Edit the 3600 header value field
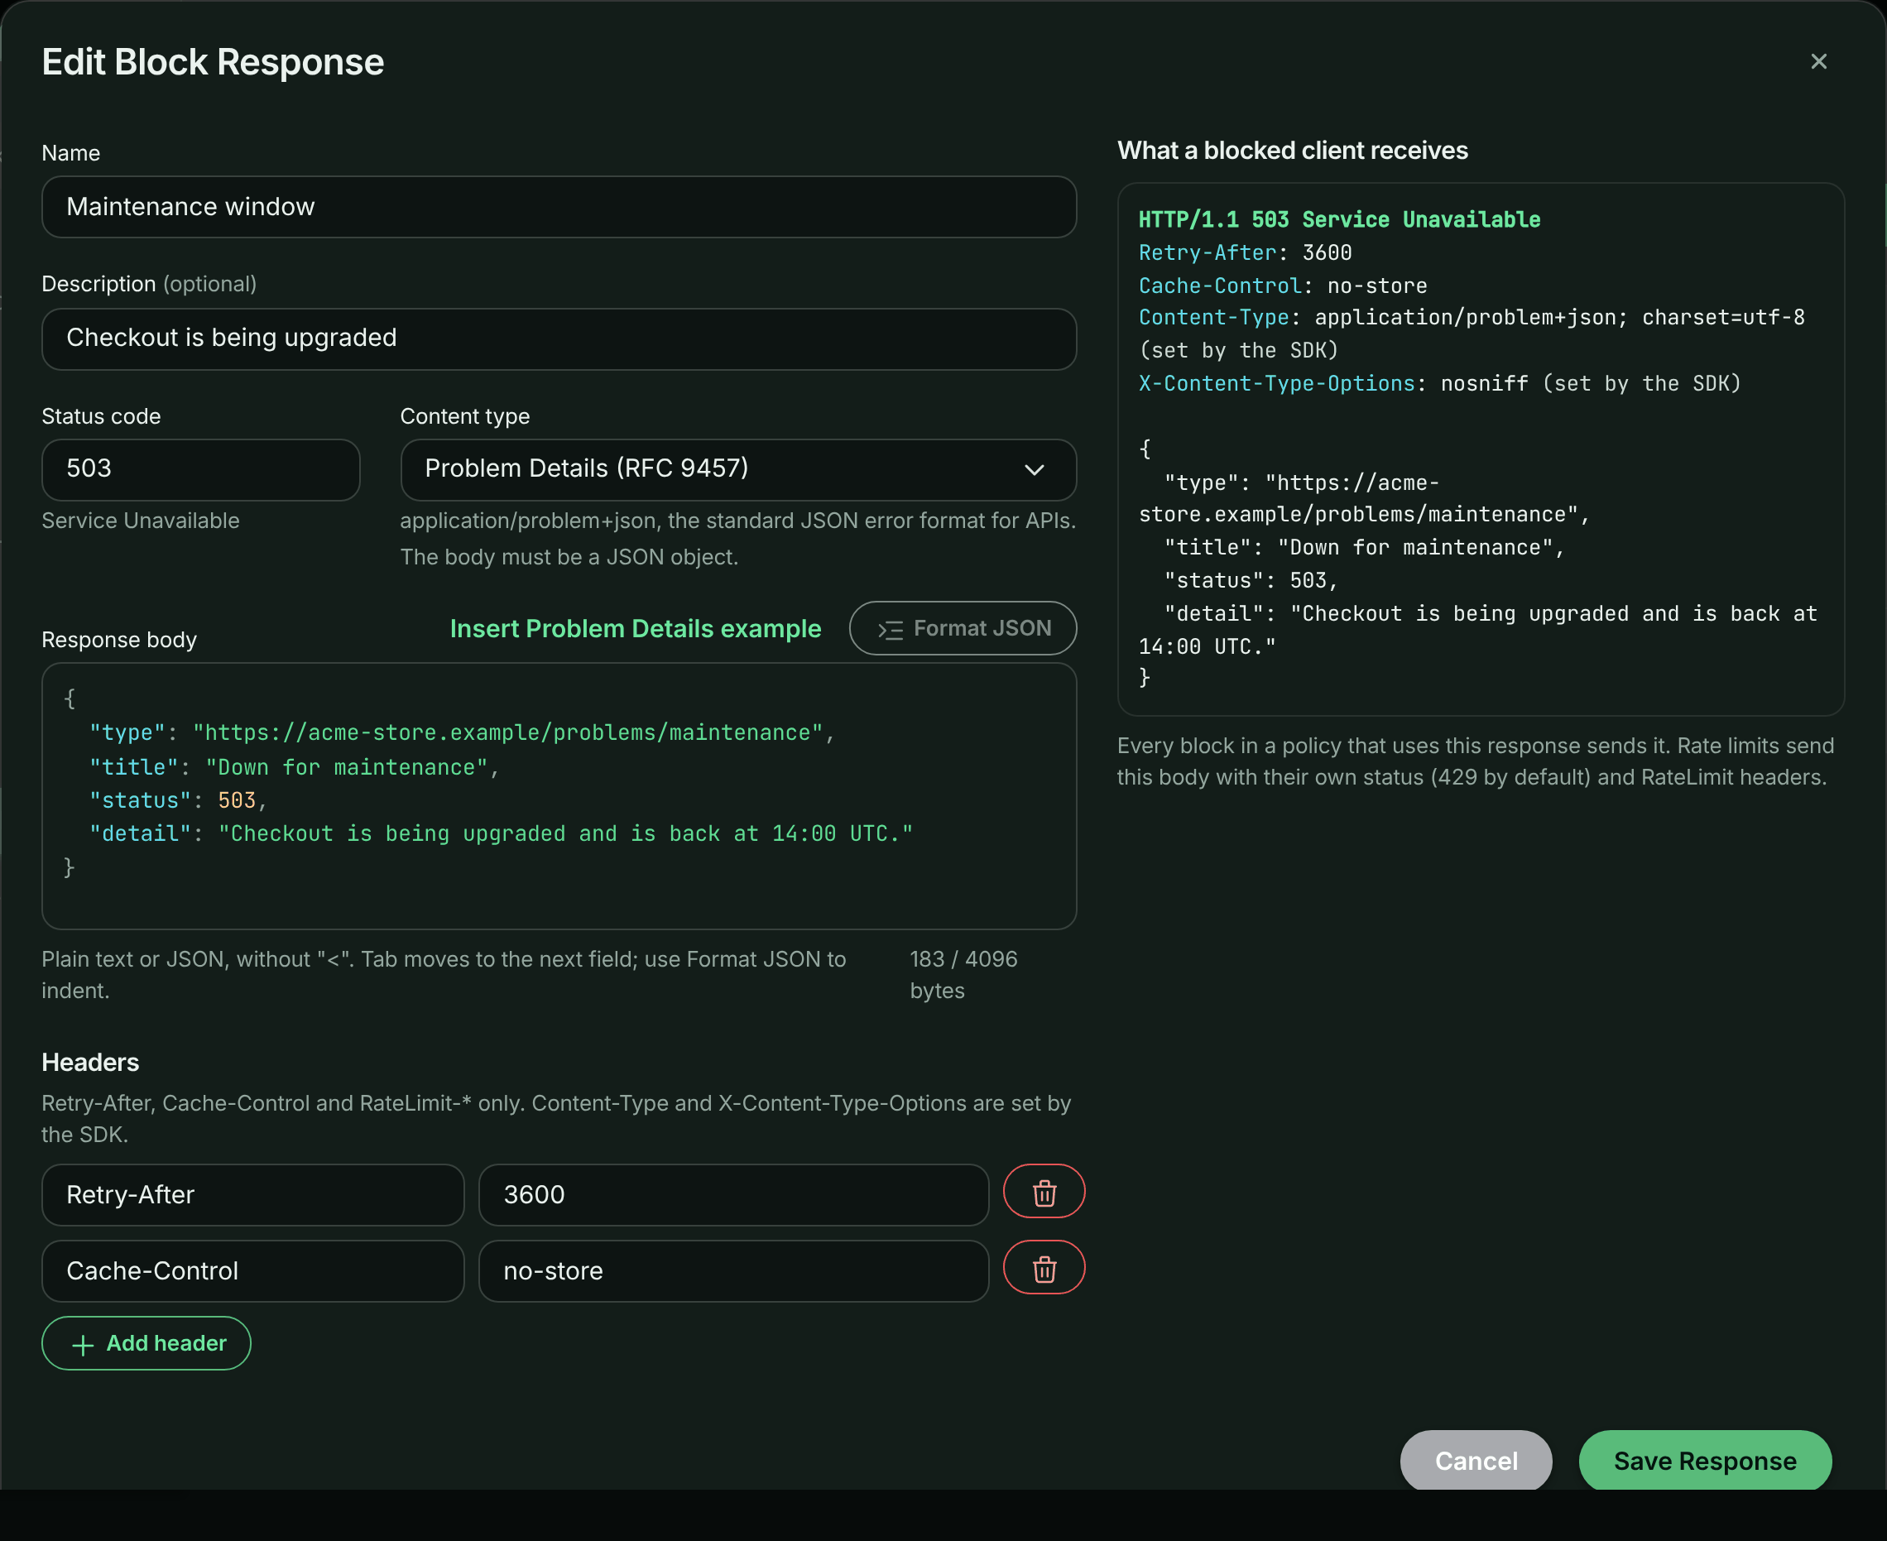 (734, 1195)
